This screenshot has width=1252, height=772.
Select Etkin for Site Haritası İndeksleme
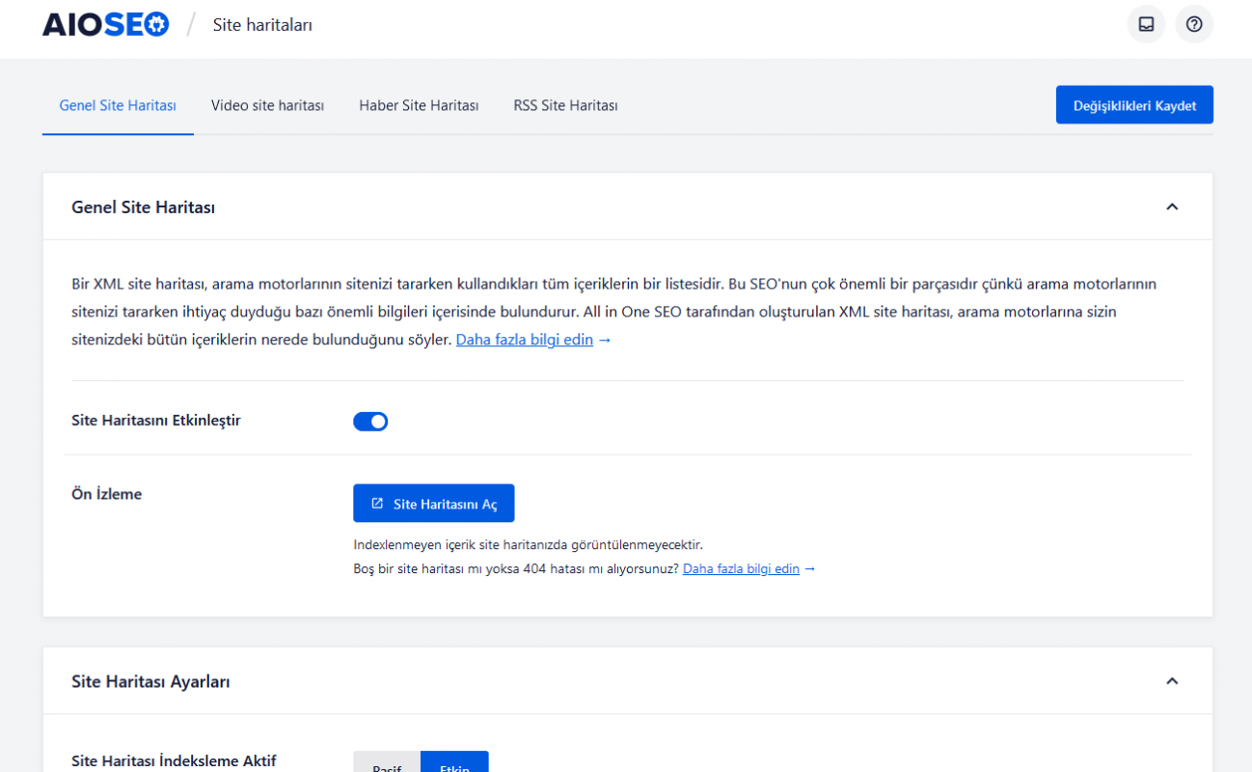click(453, 763)
